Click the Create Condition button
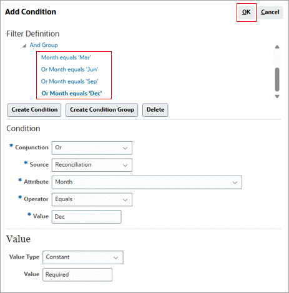The height and width of the screenshot is (293, 289). 34,110
